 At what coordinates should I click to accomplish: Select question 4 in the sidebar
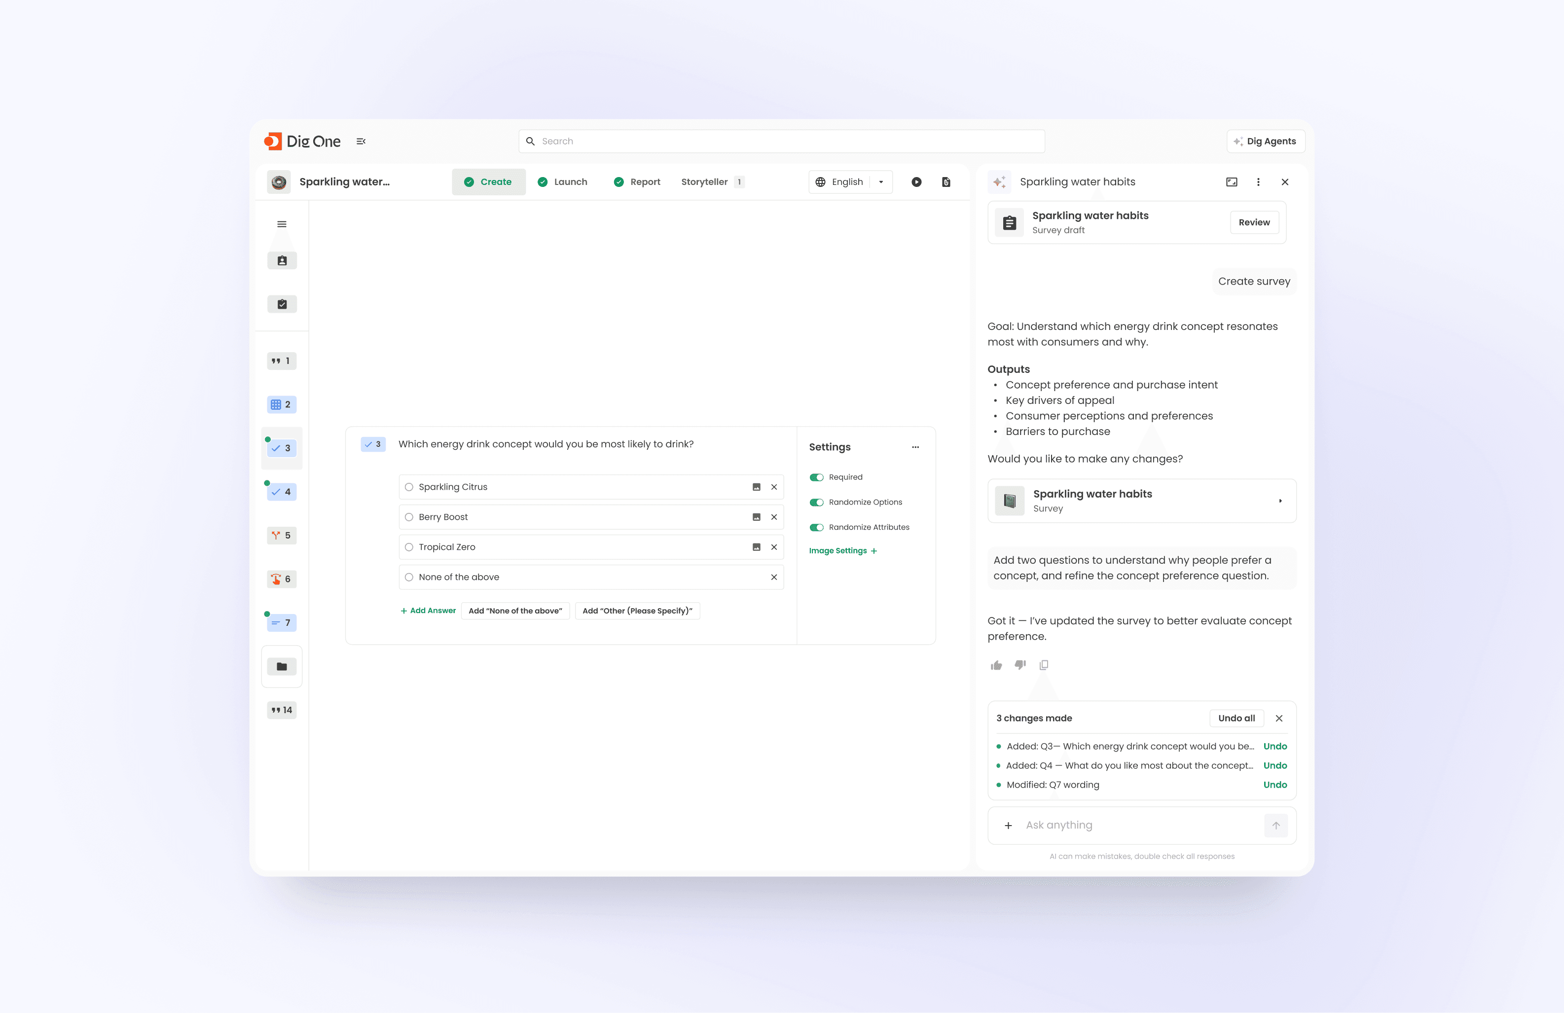pyautogui.click(x=282, y=492)
